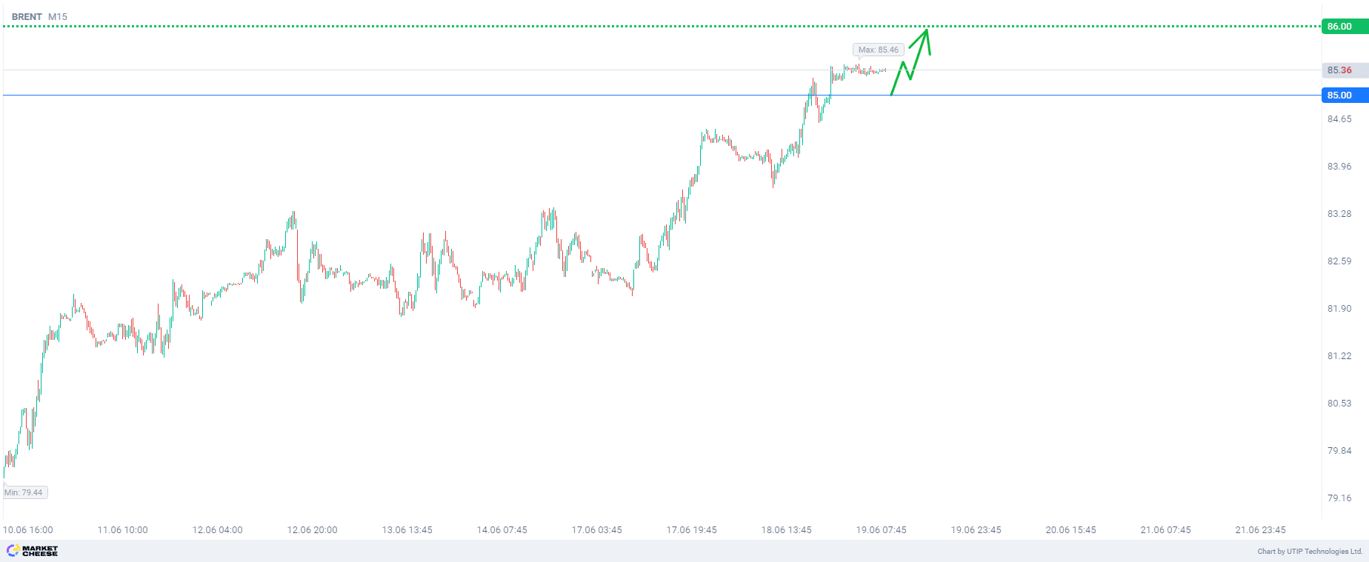Click time label 19.06 07:45
Image resolution: width=1369 pixels, height=562 pixels.
point(882,530)
